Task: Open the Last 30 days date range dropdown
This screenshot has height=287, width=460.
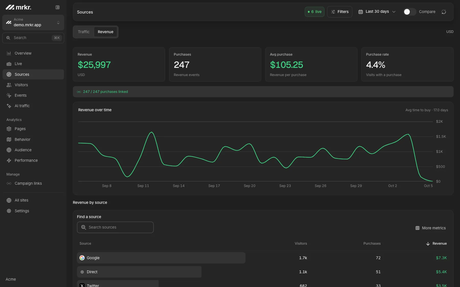Action: (377, 12)
